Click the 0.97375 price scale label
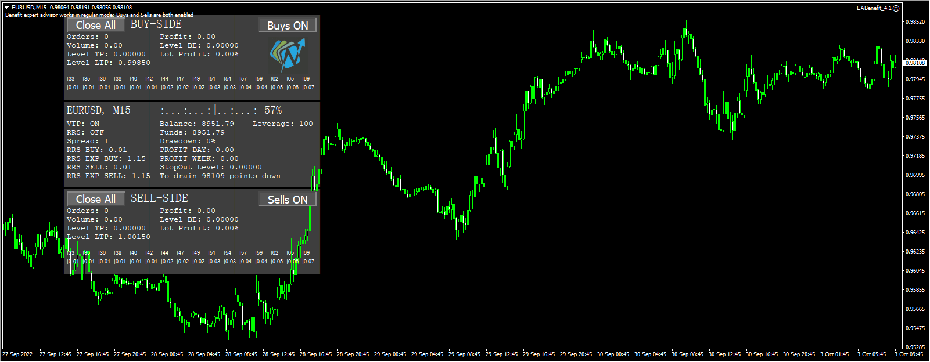This screenshot has height=362, width=930. [915, 137]
